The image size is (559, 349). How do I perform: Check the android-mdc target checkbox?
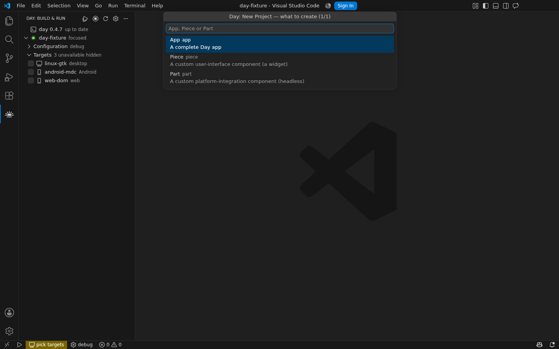pyautogui.click(x=31, y=72)
